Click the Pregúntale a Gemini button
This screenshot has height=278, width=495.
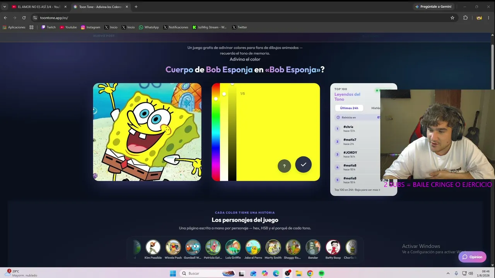click(x=433, y=7)
